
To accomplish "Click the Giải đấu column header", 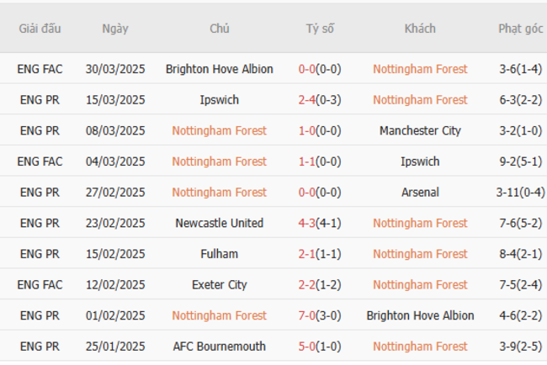I will [40, 29].
